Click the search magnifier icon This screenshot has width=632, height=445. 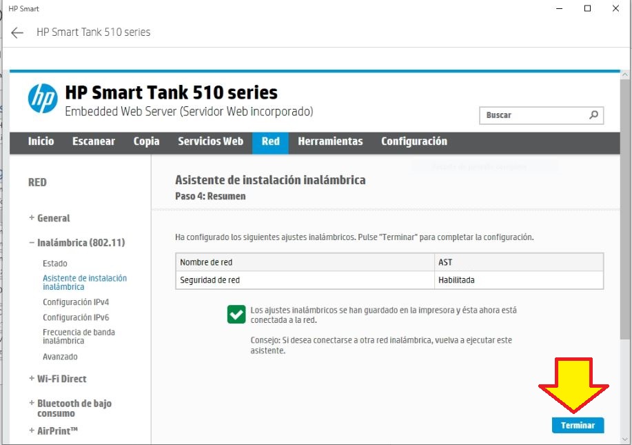pos(593,115)
